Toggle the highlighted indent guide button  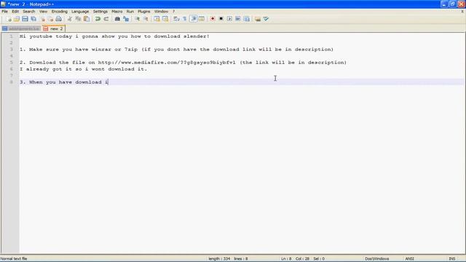(x=194, y=19)
